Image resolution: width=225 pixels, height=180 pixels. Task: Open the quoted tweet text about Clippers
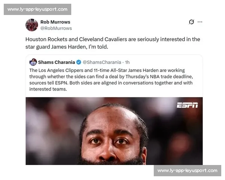click(111, 79)
